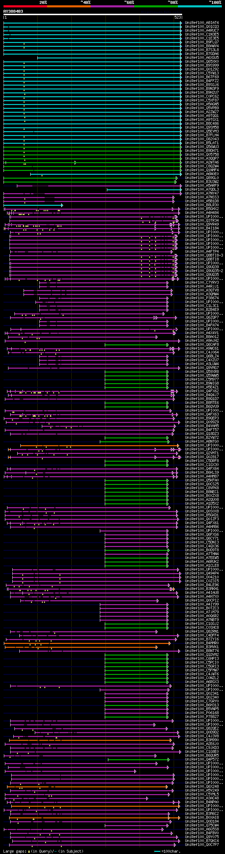Click the cyan ~100% identity legend bar

click(x=200, y=6)
